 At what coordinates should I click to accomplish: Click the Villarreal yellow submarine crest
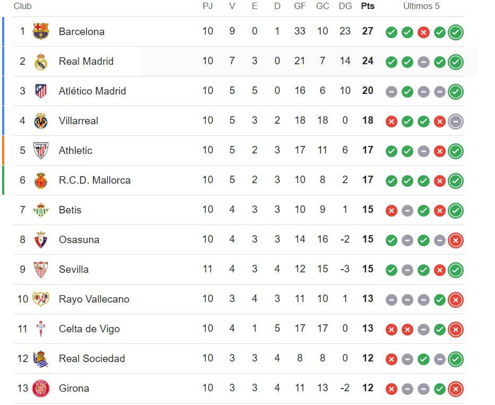(41, 121)
